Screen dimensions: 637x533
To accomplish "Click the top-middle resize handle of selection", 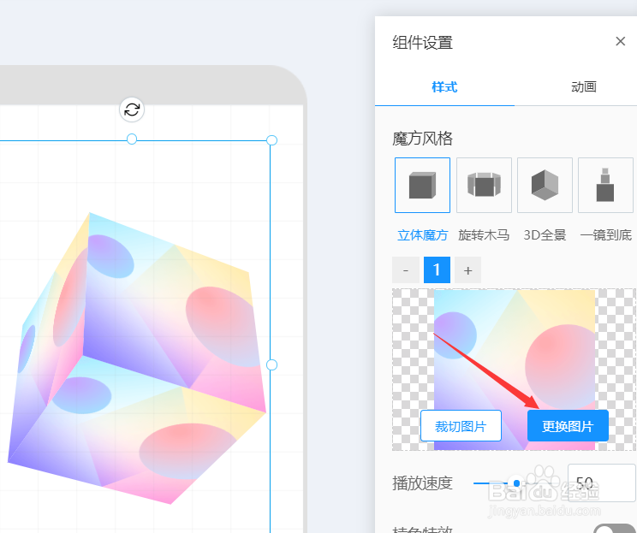I will 132,139.
